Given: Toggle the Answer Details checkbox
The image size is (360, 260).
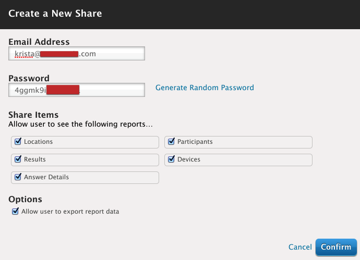Looking at the screenshot, I should tap(18, 177).
